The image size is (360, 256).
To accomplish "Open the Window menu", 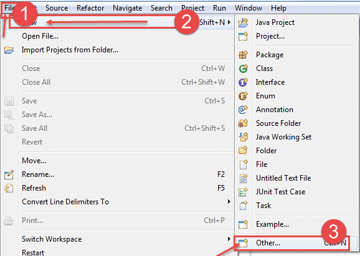I will click(x=249, y=8).
